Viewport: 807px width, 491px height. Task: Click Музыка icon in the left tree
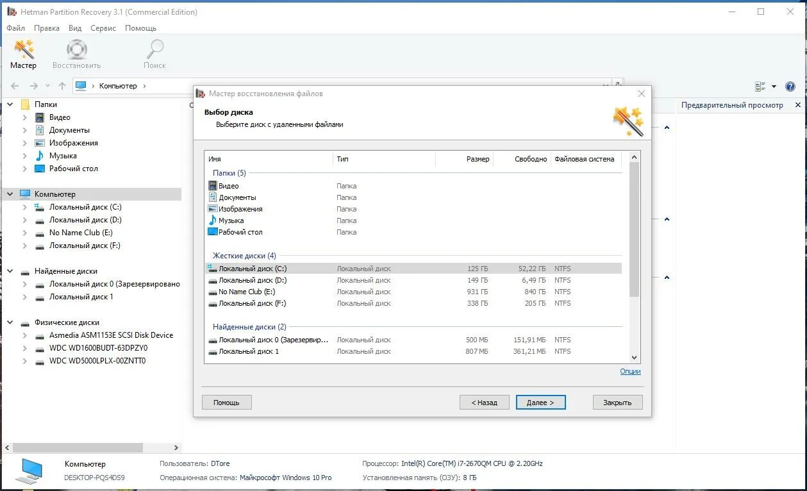point(40,156)
